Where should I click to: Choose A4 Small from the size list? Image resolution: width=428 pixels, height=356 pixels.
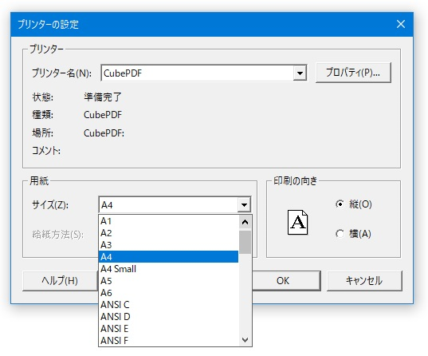pos(168,268)
